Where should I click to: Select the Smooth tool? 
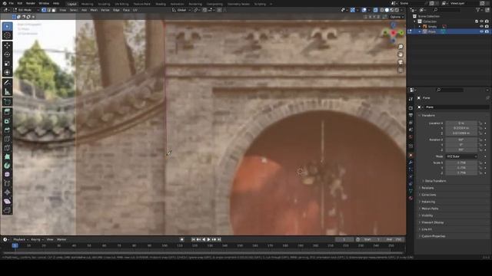[7, 174]
